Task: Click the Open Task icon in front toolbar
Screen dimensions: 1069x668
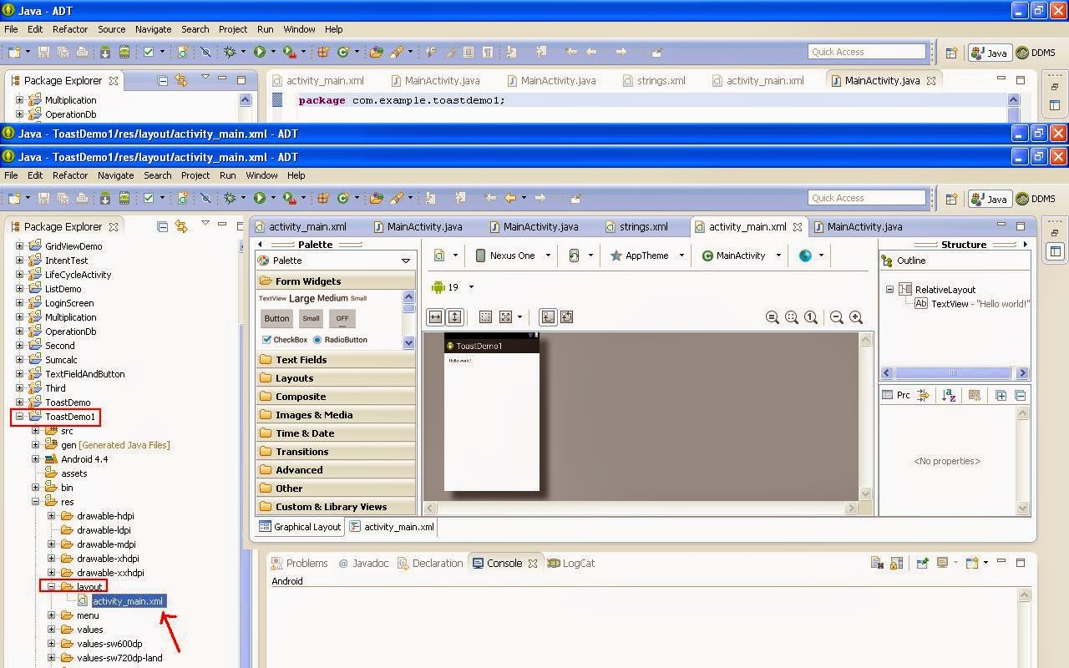Action: [377, 198]
